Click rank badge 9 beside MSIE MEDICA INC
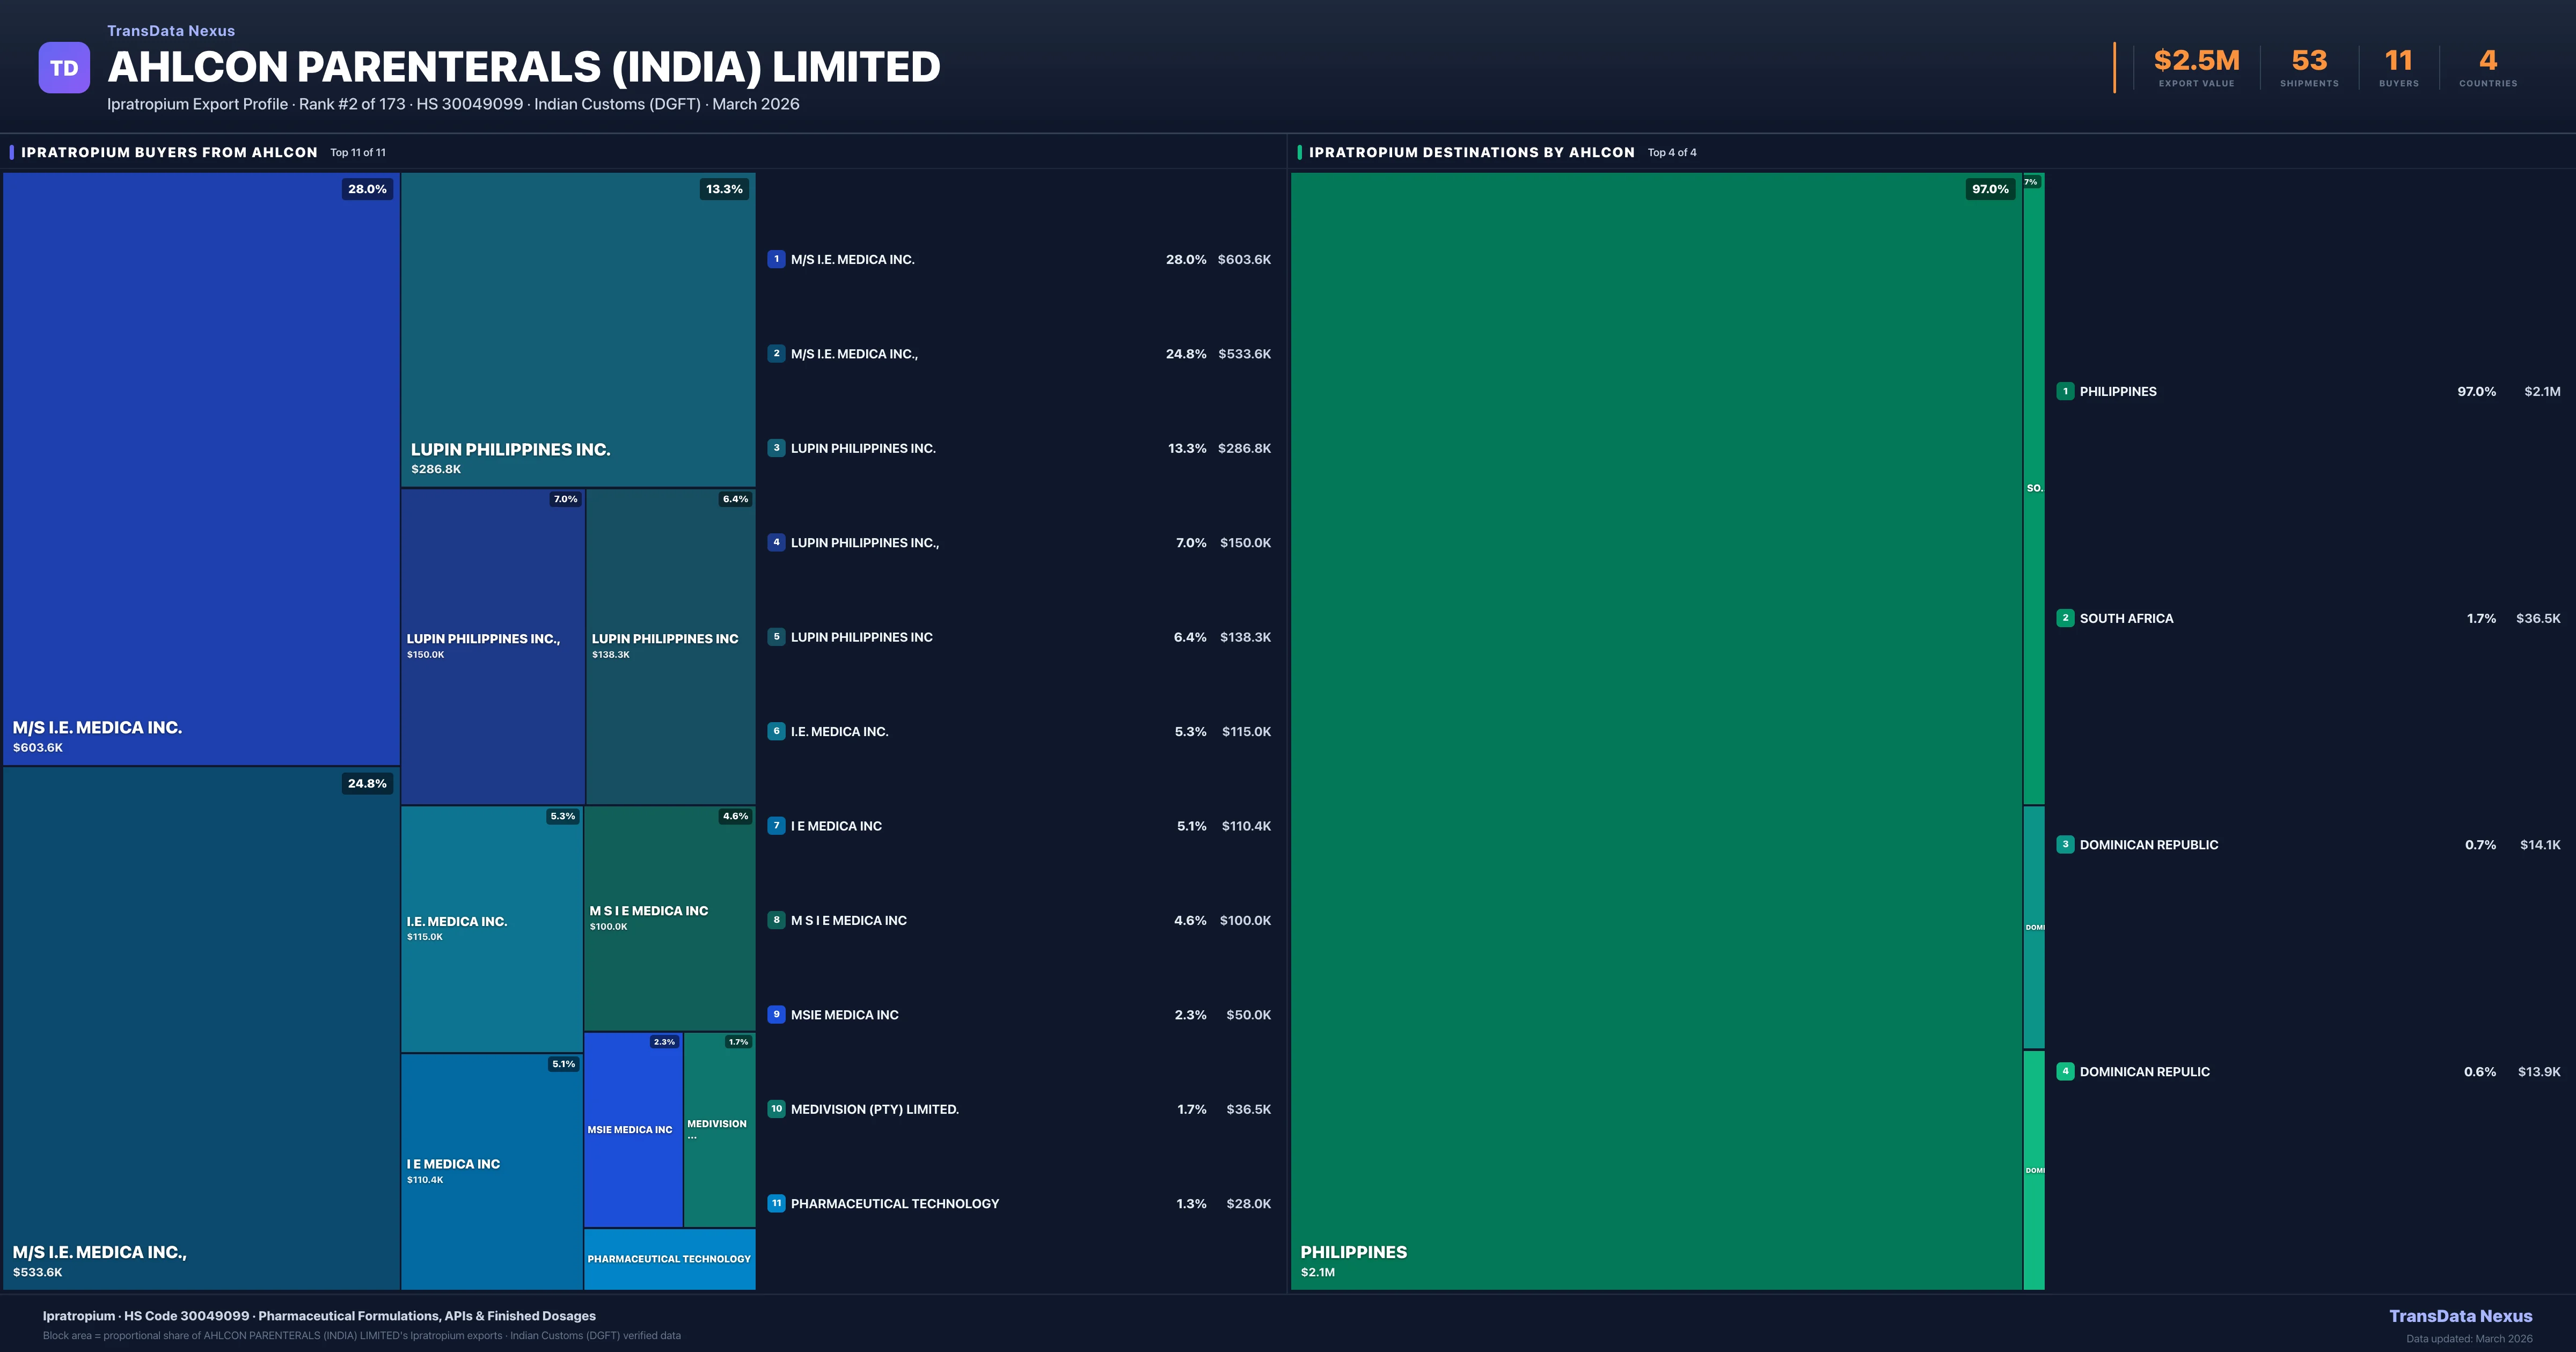Viewport: 2576px width, 1352px height. (x=776, y=1014)
